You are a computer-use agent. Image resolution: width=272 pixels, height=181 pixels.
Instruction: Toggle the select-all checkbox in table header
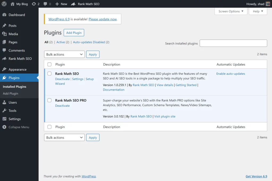click(x=49, y=64)
